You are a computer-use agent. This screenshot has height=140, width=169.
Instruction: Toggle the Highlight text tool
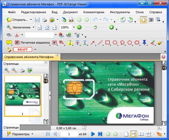click(70, 43)
